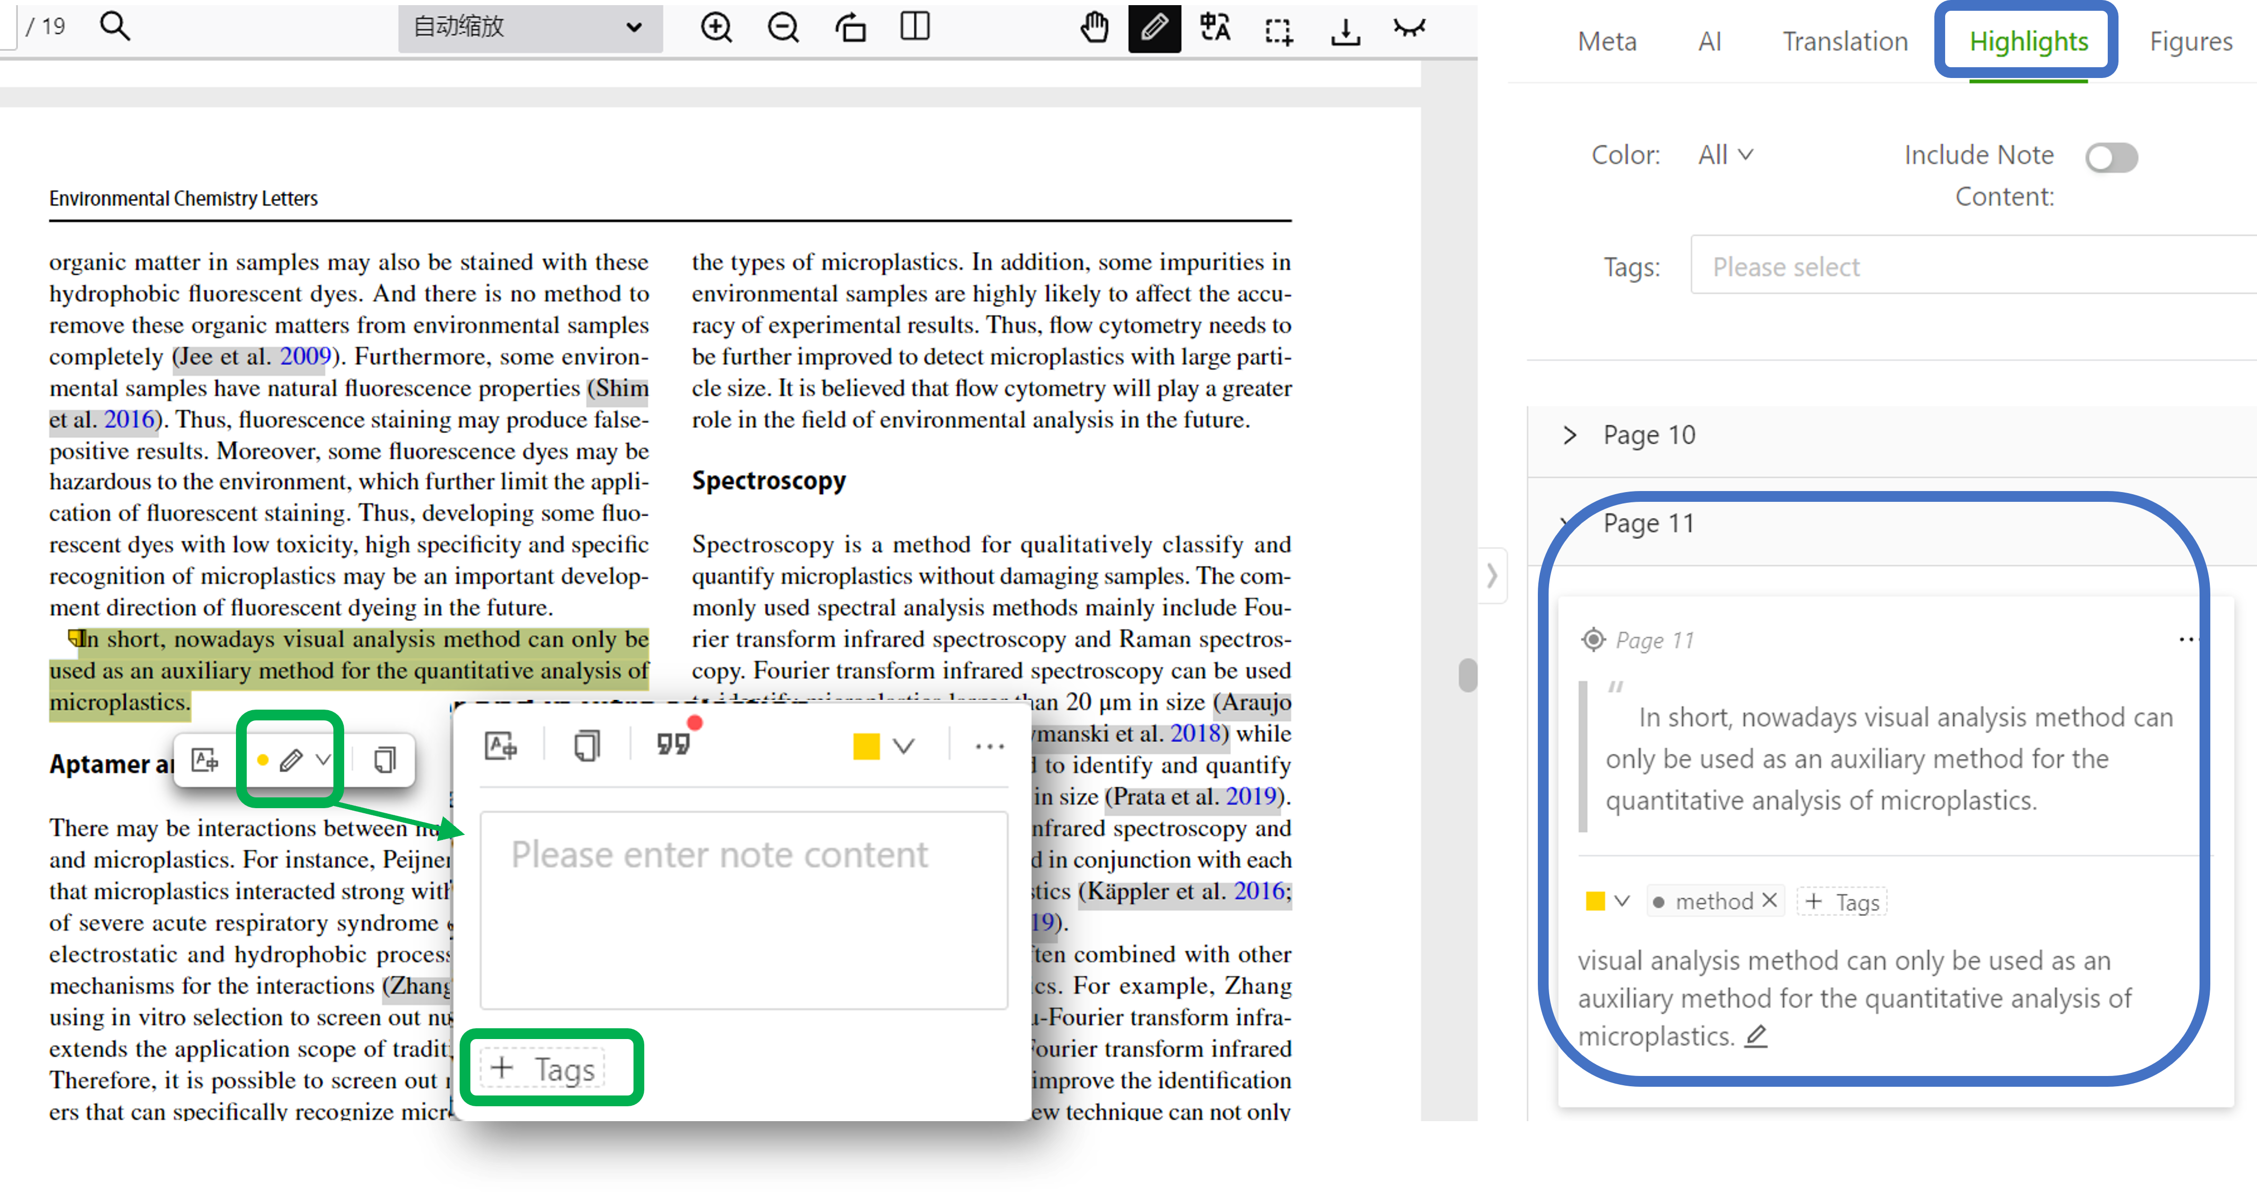Image resolution: width=2257 pixels, height=1194 pixels.
Task: Click '+ Tags' button in note popup
Action: point(543,1069)
